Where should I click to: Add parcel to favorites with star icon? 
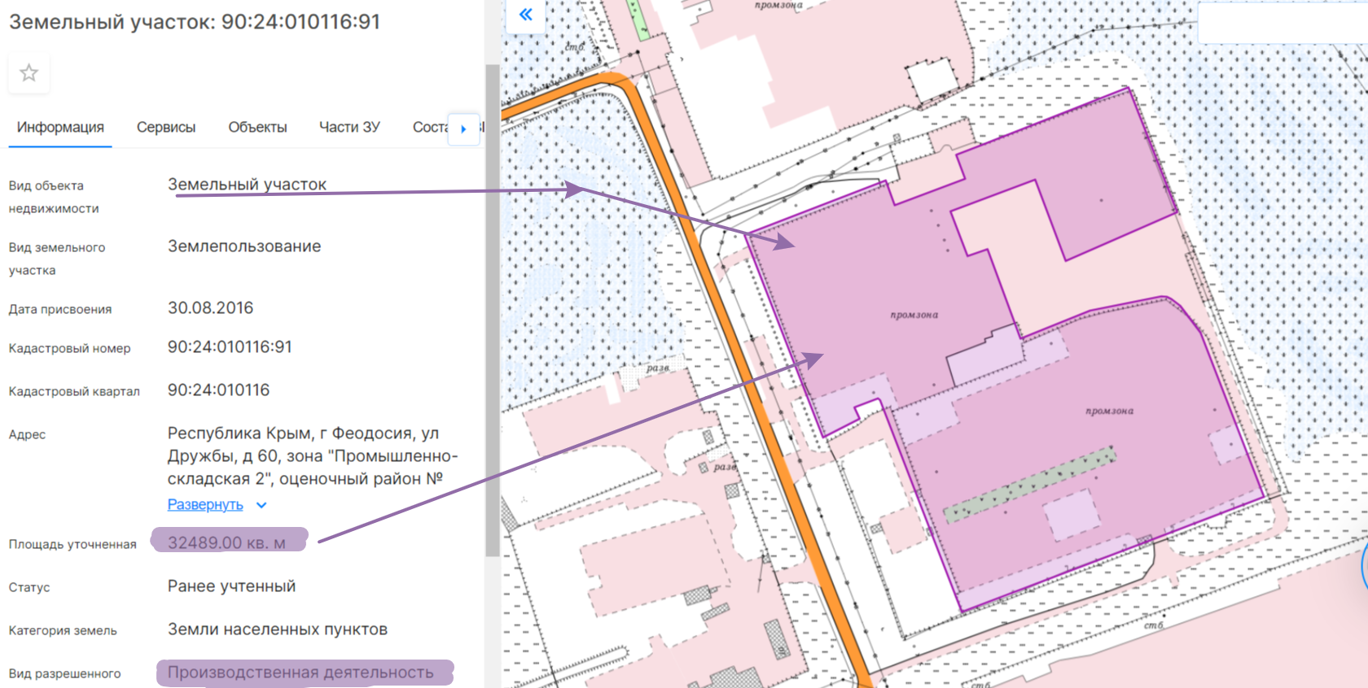click(x=28, y=73)
